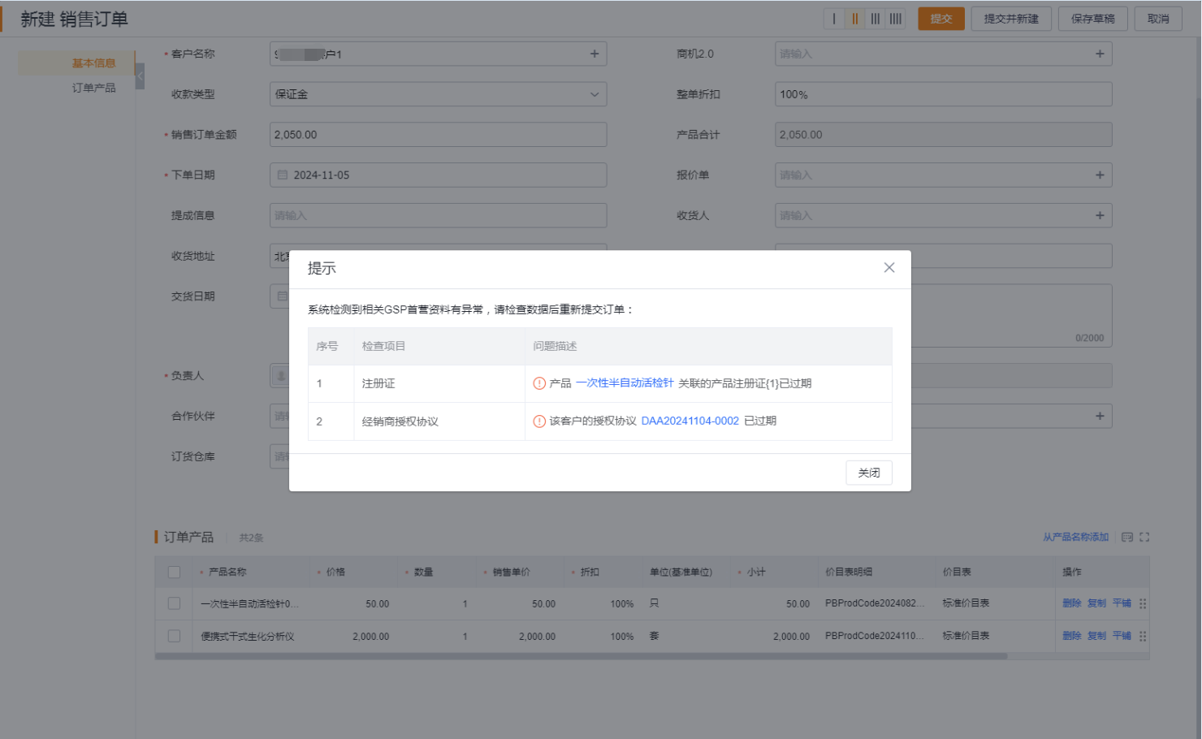Click plus icon in 报价单 field
Screen dimensions: 1202x739
pos(1100,175)
